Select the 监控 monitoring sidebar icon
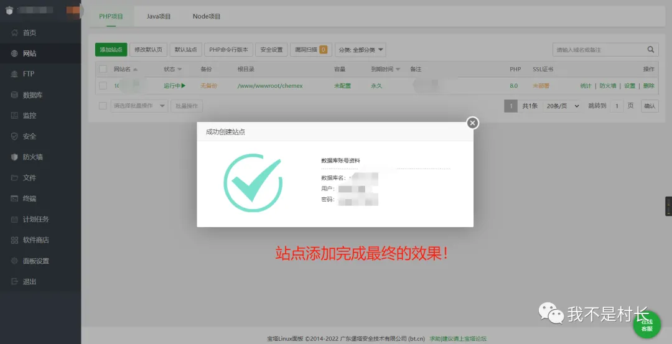This screenshot has width=672, height=344. coord(14,116)
